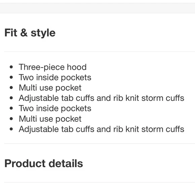Viewport: 195px width, 195px height.
Task: Click bullet beside last Adjustable tab cuffs
Action: tap(11, 129)
